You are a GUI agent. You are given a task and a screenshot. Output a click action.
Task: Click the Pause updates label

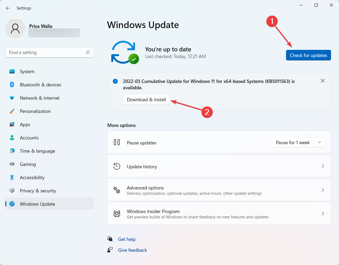[x=142, y=143]
